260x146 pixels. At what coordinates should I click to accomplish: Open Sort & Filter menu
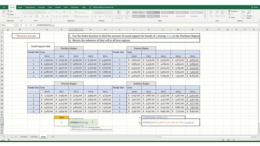(x=243, y=15)
